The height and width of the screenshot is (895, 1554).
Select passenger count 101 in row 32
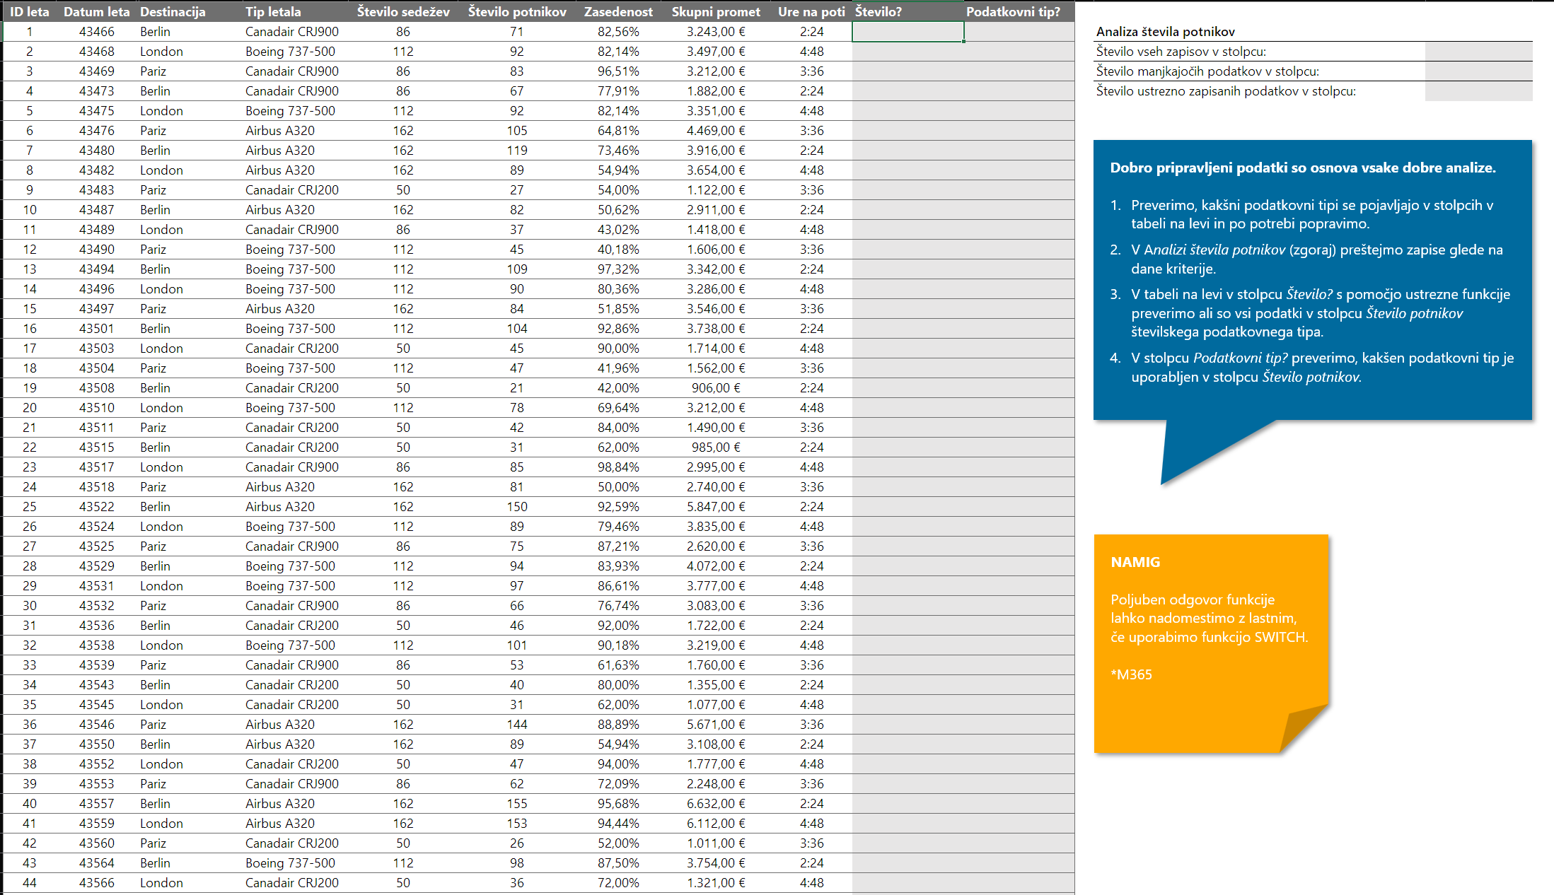click(x=517, y=645)
